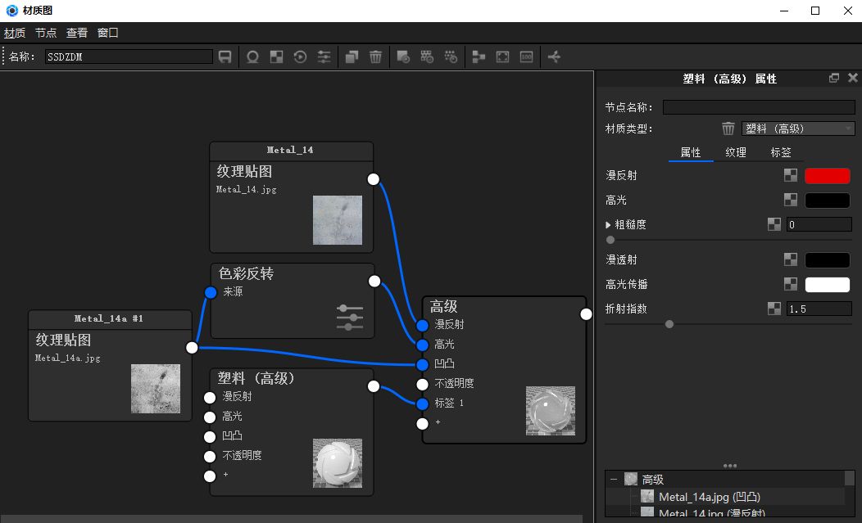This screenshot has width=862, height=523.
Task: Click 来源 input socket on 色彩反转
Action: coord(211,292)
